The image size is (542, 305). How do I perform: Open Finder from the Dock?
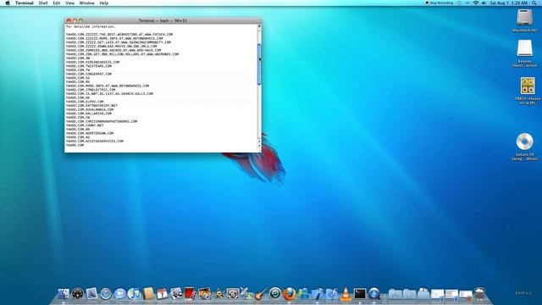point(64,294)
